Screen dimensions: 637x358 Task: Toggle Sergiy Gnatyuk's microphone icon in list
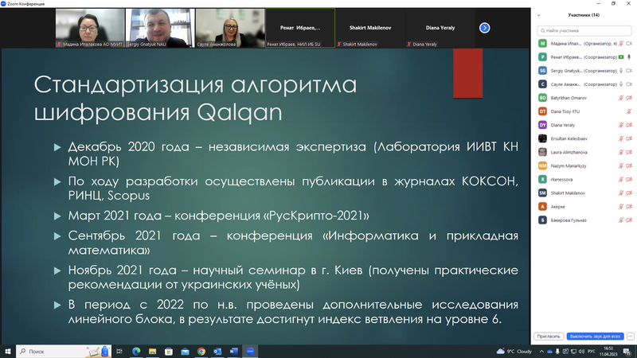tap(621, 71)
